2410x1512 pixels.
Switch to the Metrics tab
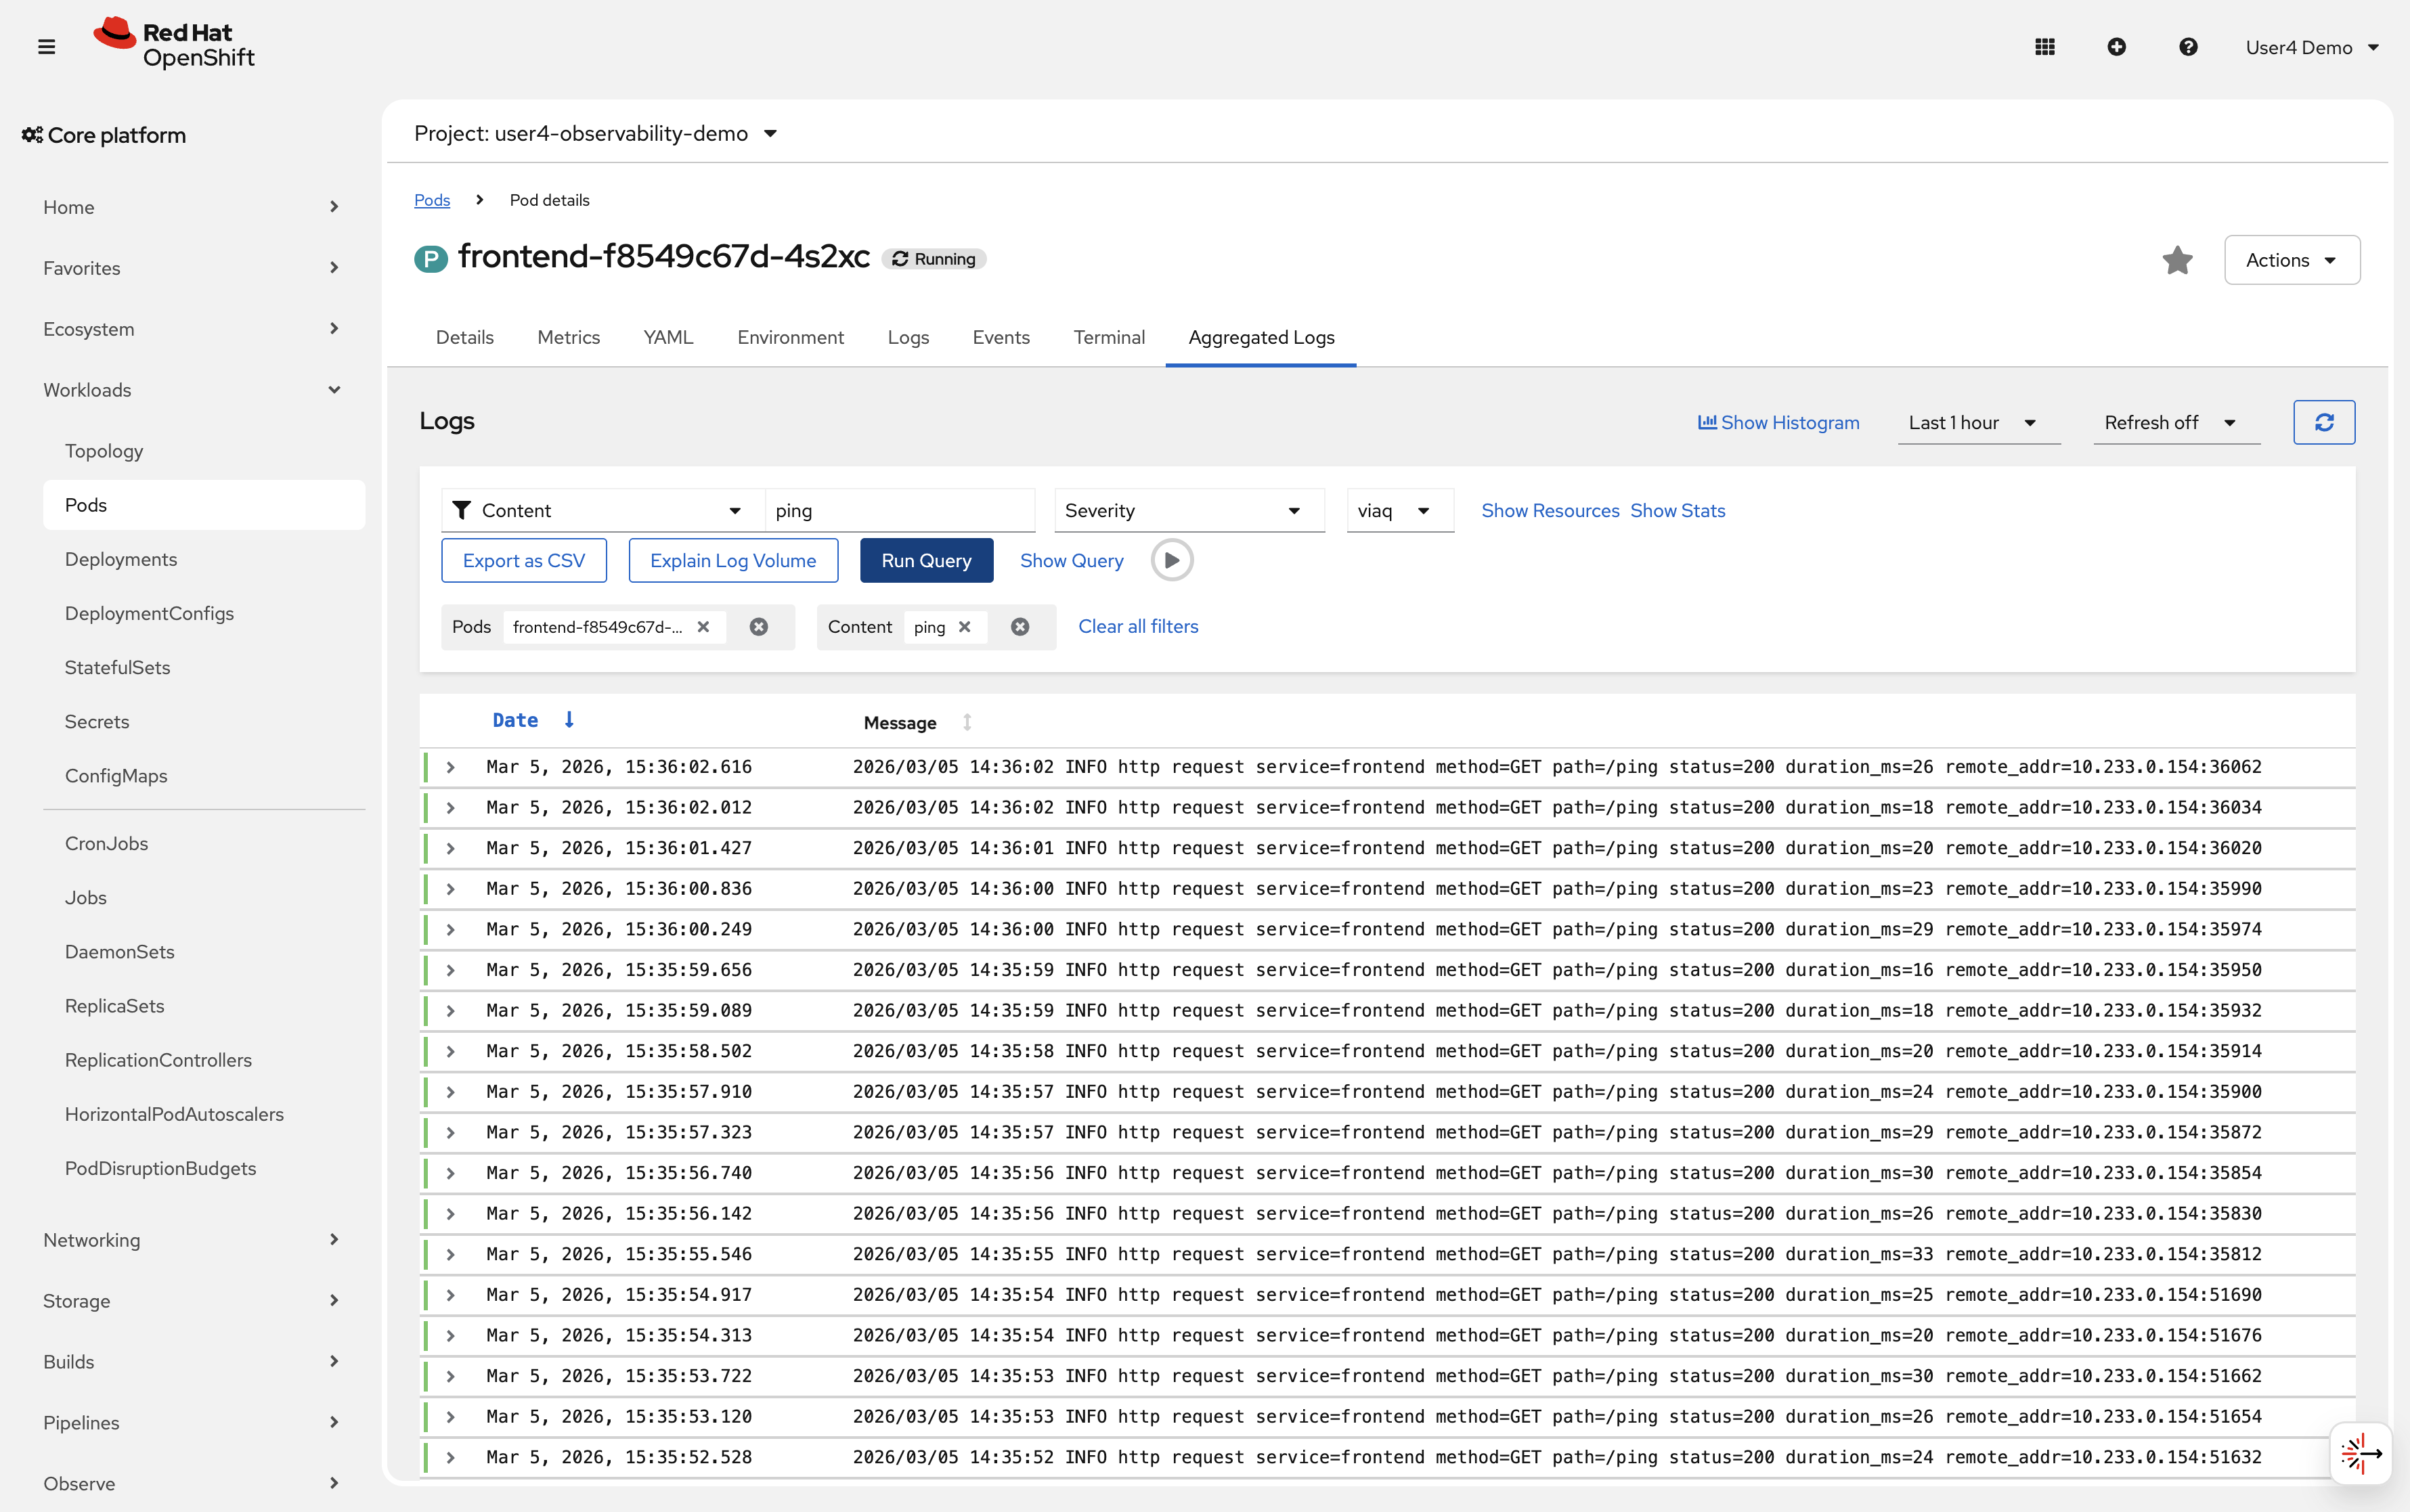coord(568,337)
